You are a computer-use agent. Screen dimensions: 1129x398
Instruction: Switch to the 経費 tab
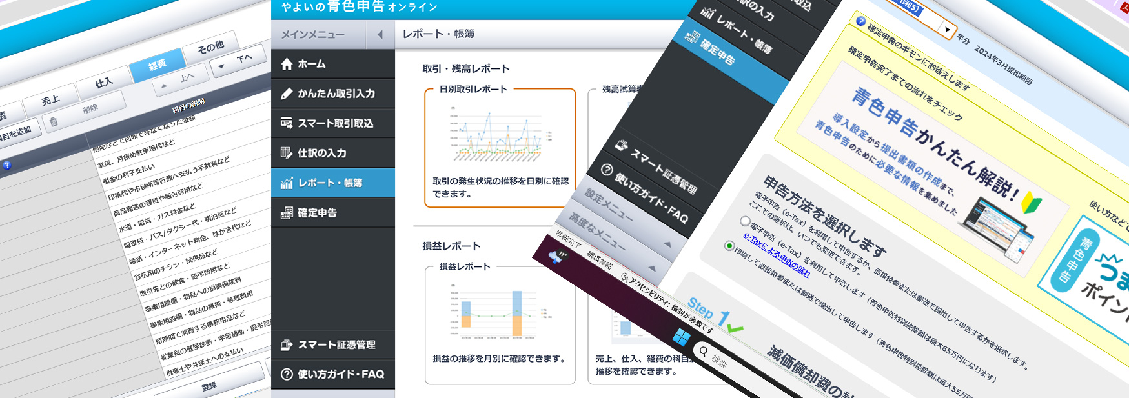(x=157, y=65)
